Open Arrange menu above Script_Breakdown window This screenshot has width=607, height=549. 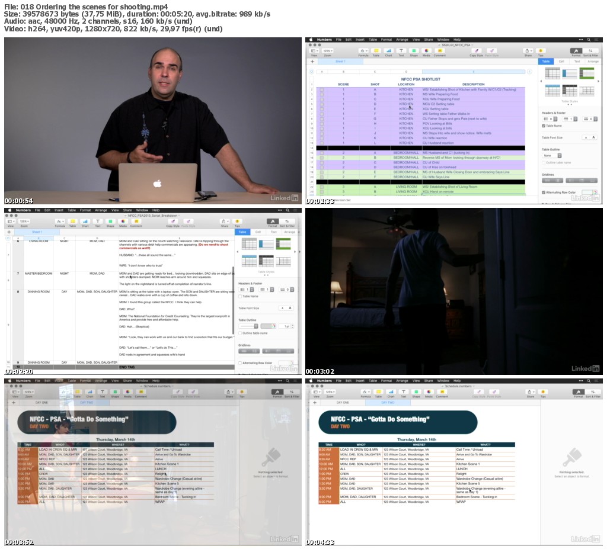click(x=101, y=210)
